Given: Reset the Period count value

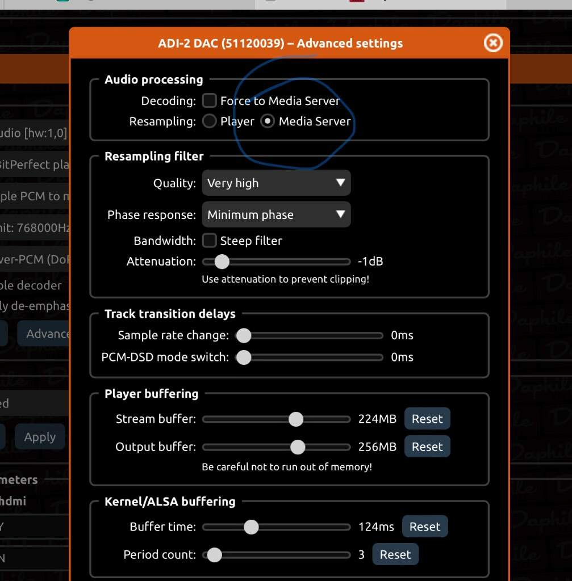Looking at the screenshot, I should [395, 554].
